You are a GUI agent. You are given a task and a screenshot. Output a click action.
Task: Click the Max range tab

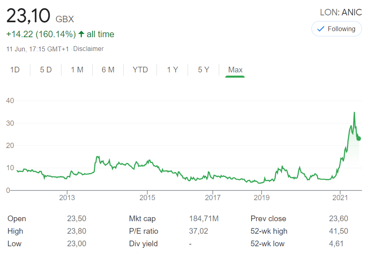point(235,70)
